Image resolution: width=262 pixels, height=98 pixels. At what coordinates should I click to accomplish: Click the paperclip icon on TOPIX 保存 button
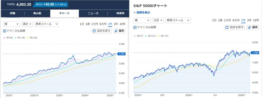pos(116,31)
